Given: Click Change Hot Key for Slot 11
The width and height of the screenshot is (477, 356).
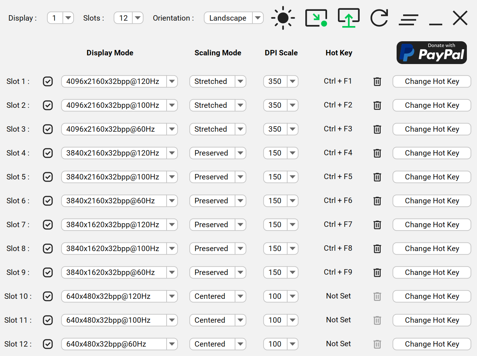Looking at the screenshot, I should [x=431, y=320].
